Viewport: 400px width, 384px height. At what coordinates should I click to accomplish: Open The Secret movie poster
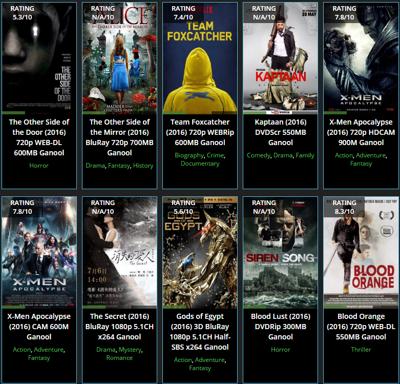pyautogui.click(x=119, y=253)
